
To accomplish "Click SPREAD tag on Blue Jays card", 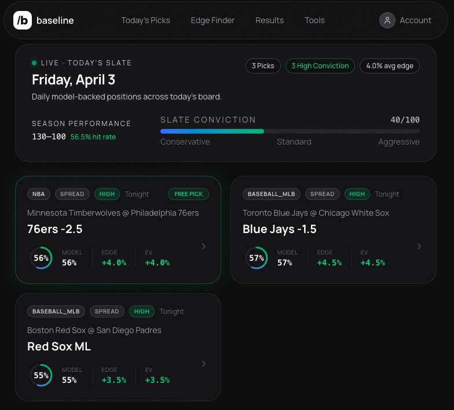I will (322, 194).
